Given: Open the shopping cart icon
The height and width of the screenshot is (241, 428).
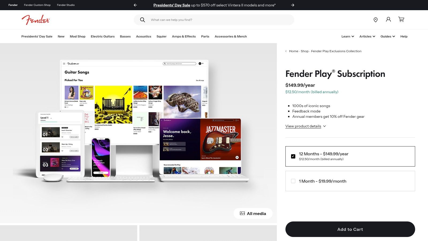Looking at the screenshot, I should [x=401, y=20].
